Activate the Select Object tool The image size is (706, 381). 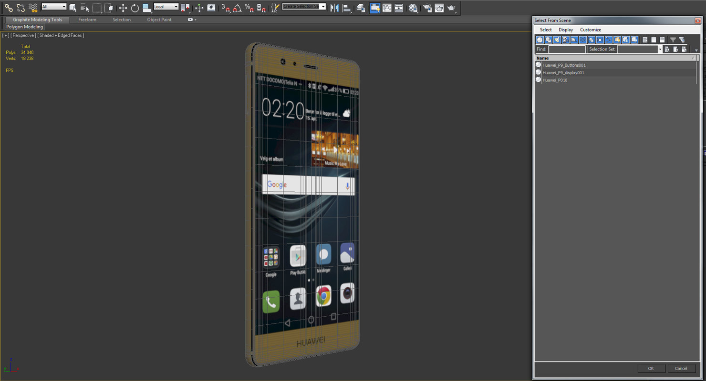pos(73,8)
